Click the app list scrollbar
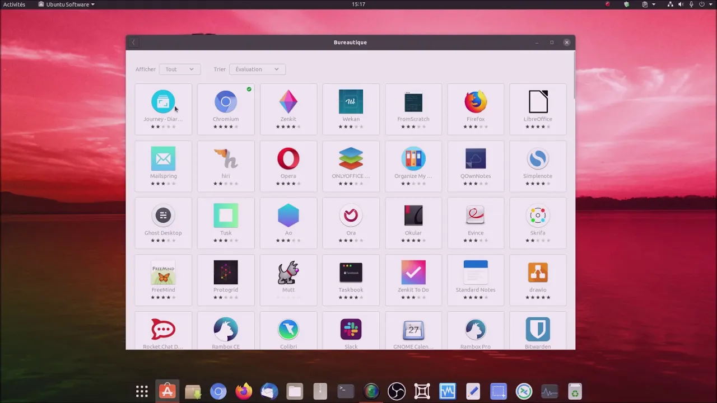 point(573,76)
